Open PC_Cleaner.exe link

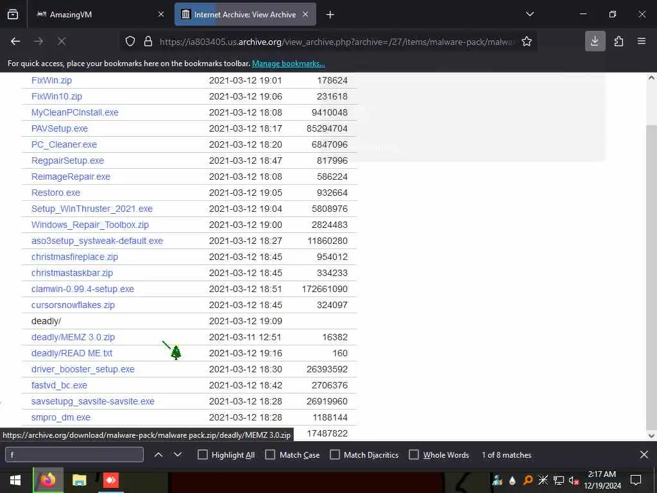click(x=64, y=144)
